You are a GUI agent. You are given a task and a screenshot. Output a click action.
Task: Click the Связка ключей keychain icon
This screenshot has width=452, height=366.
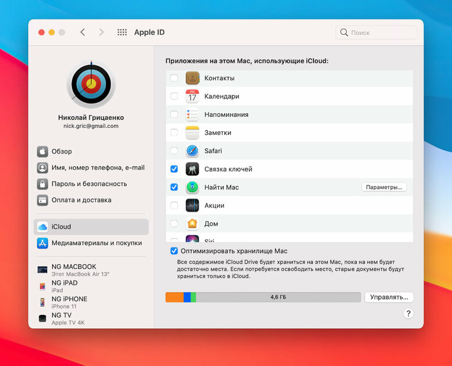pos(193,169)
